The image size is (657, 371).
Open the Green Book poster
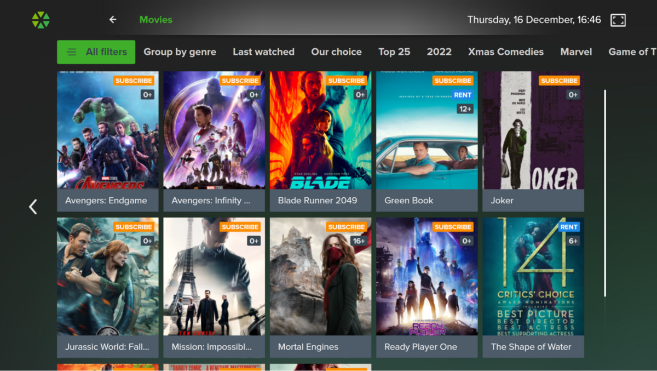(427, 130)
